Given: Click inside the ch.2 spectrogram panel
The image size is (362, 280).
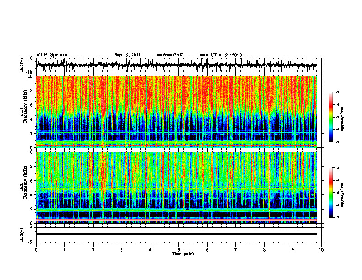Looking at the screenshot, I should [x=176, y=188].
